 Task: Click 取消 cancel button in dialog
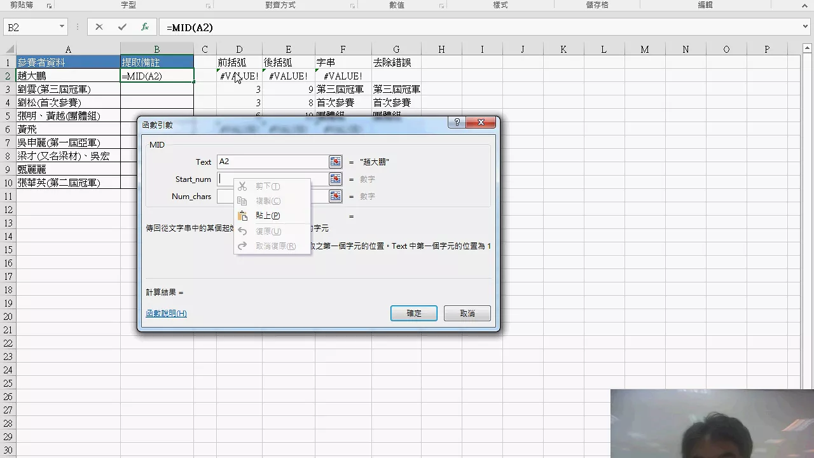(x=467, y=314)
